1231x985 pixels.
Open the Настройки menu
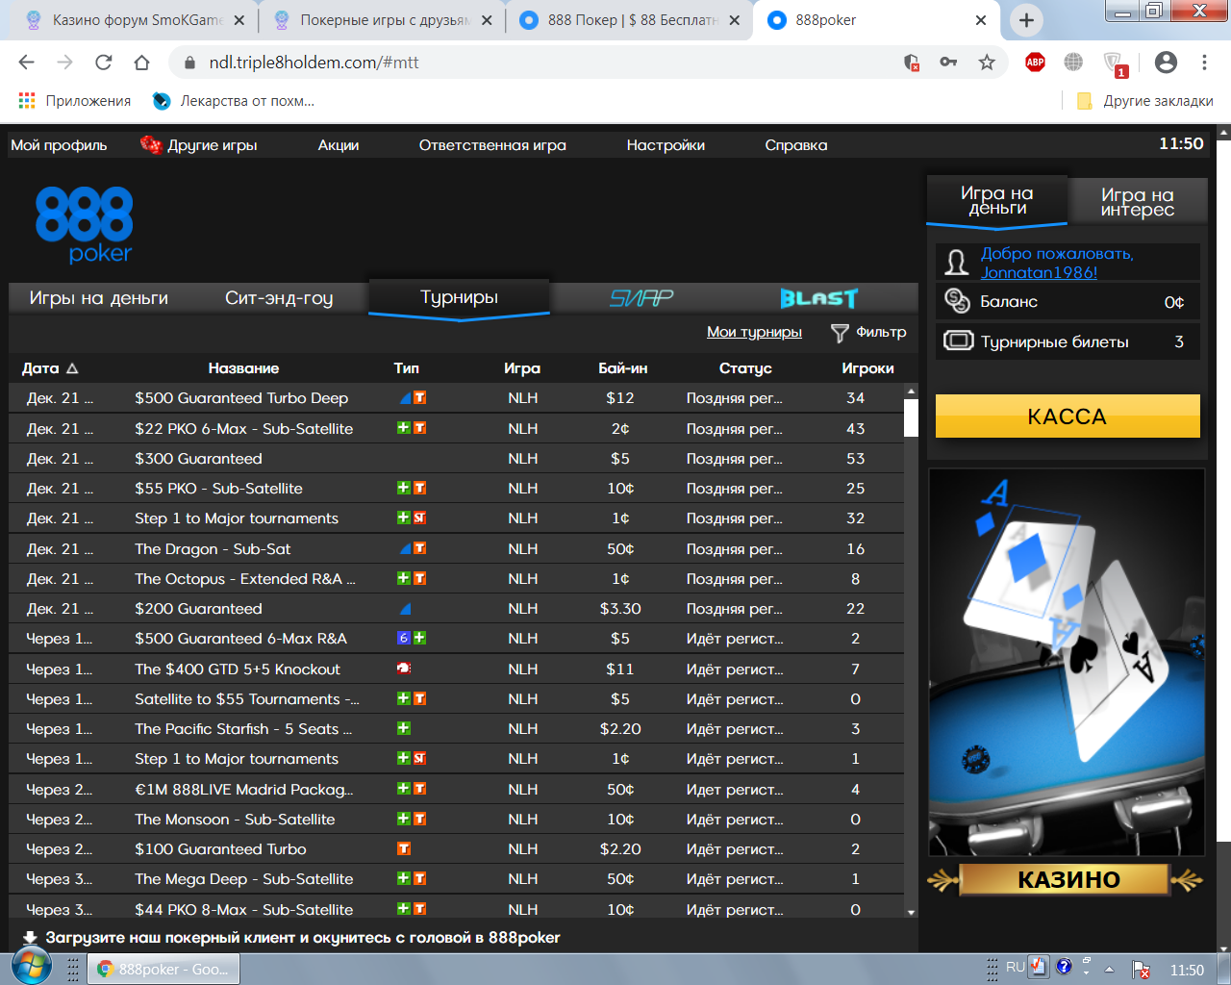(x=666, y=145)
